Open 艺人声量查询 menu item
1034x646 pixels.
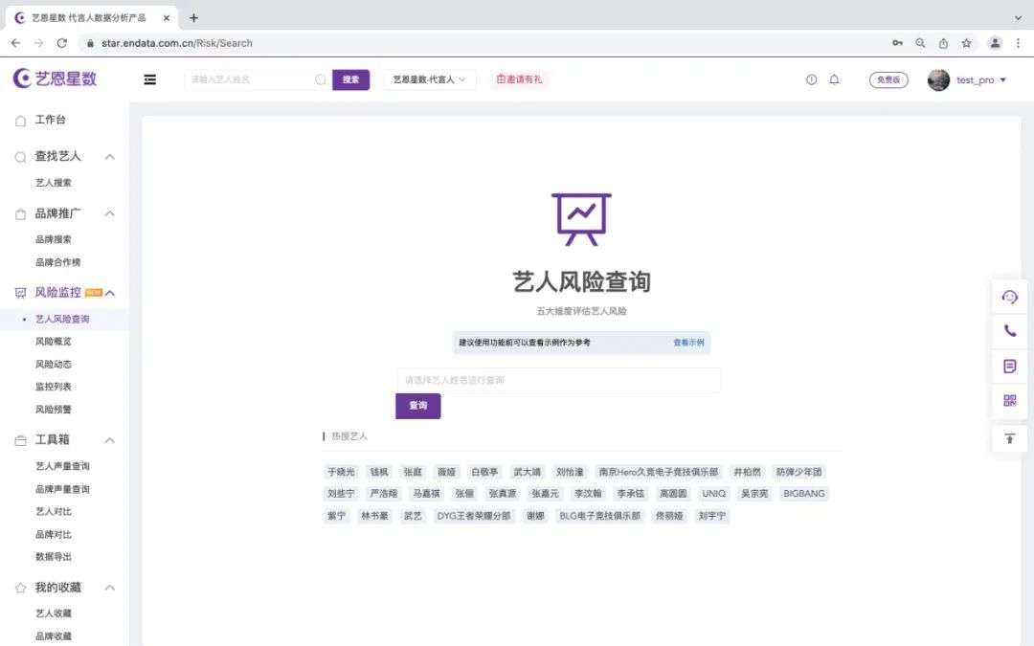point(62,466)
